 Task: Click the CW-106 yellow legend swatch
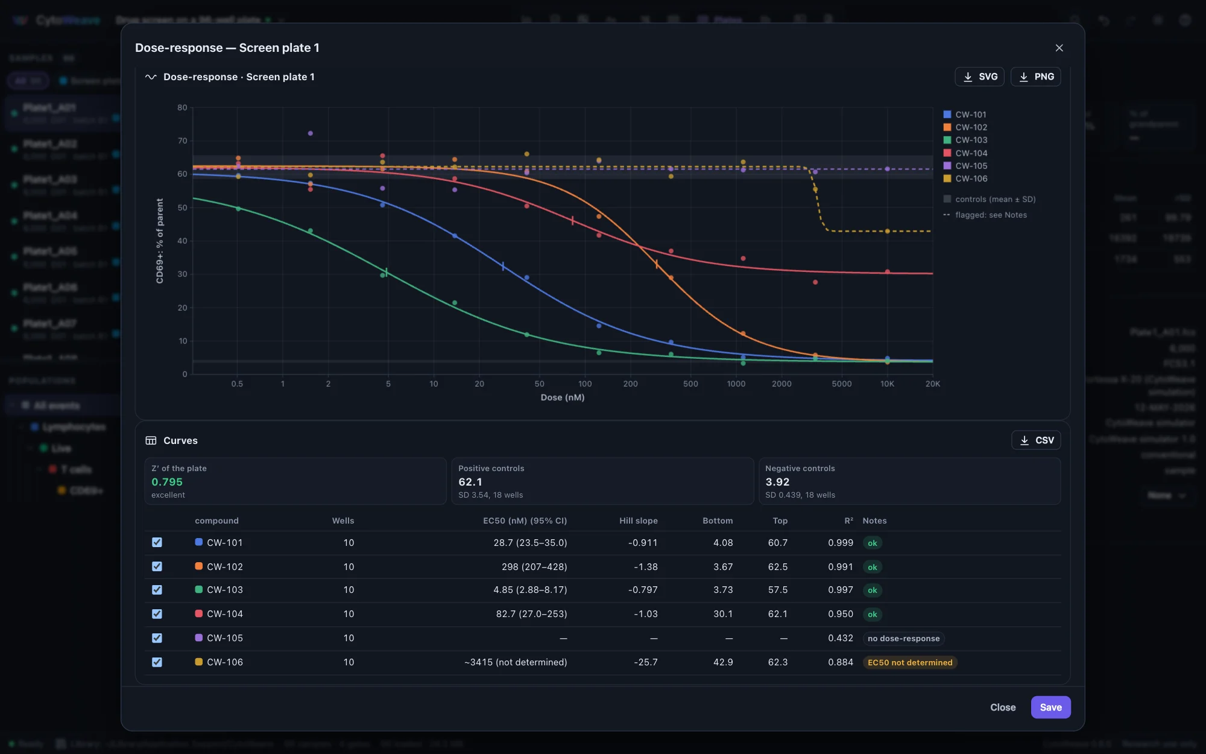[x=947, y=179]
